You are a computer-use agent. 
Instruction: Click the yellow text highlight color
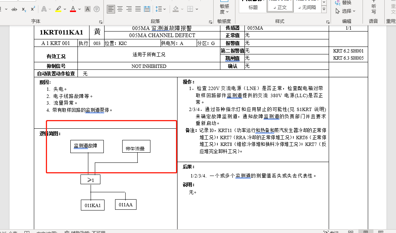58,9
